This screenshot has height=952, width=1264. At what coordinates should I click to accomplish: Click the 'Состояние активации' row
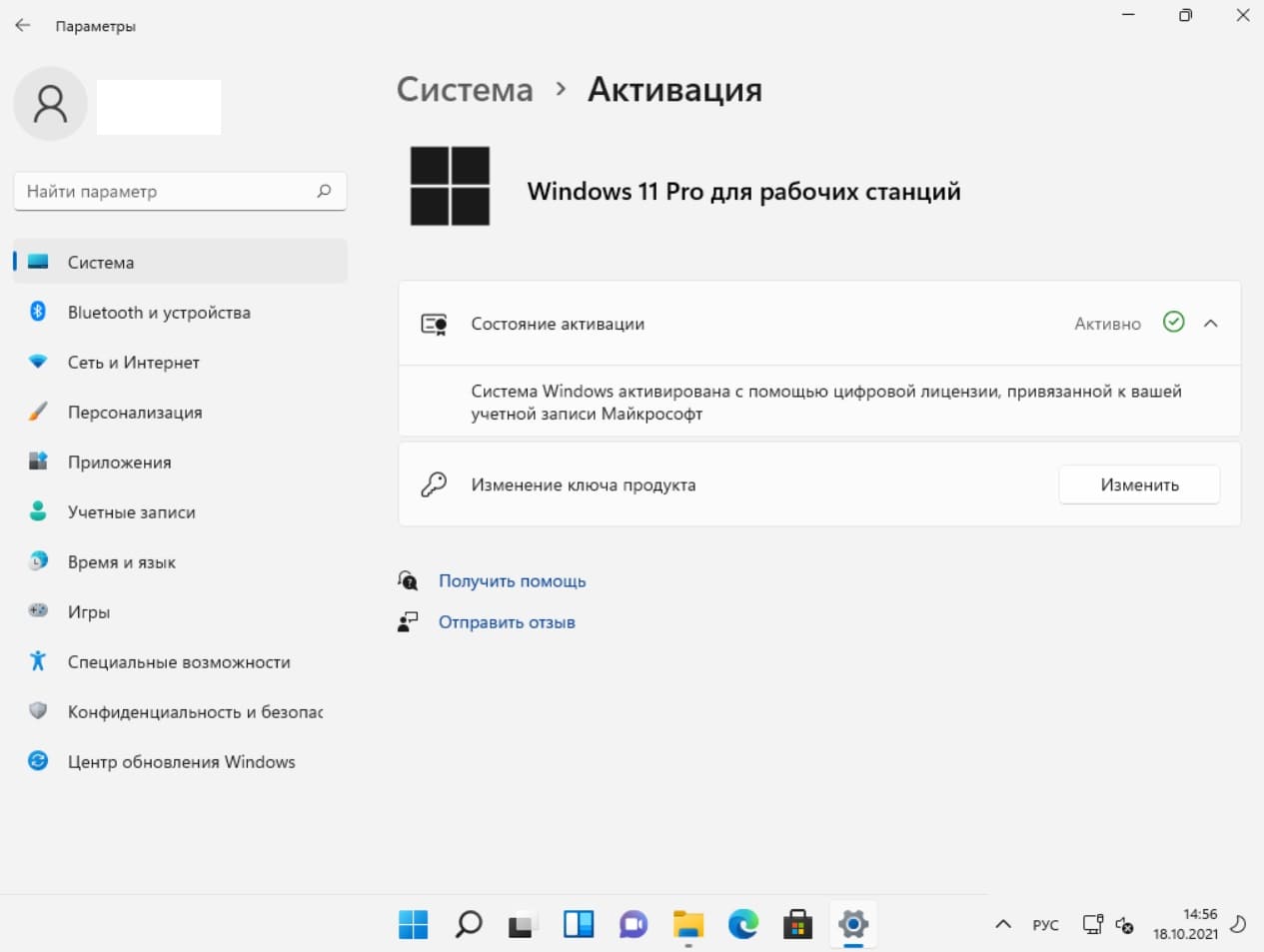(x=819, y=324)
